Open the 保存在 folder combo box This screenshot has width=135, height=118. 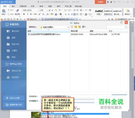pyautogui.click(x=54, y=27)
